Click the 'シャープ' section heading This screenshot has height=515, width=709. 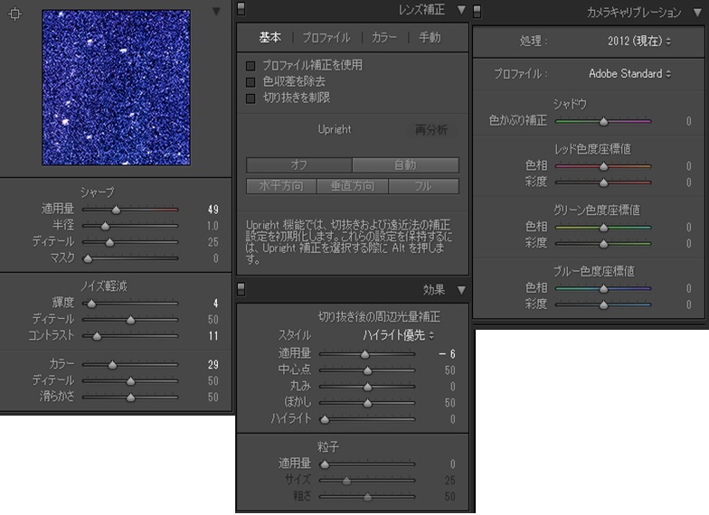[98, 192]
